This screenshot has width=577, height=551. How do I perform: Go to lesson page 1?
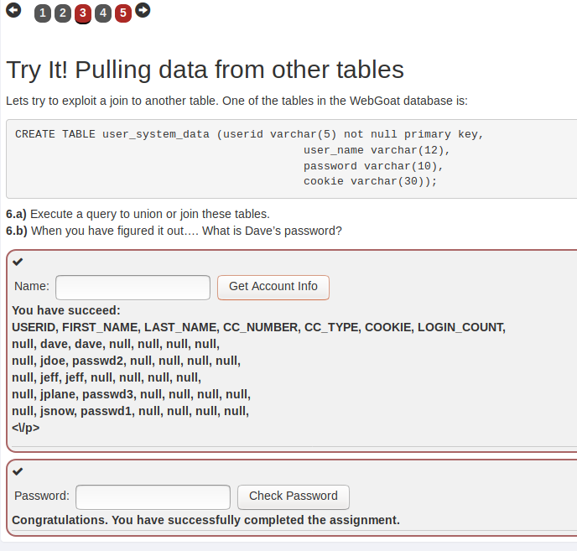43,13
